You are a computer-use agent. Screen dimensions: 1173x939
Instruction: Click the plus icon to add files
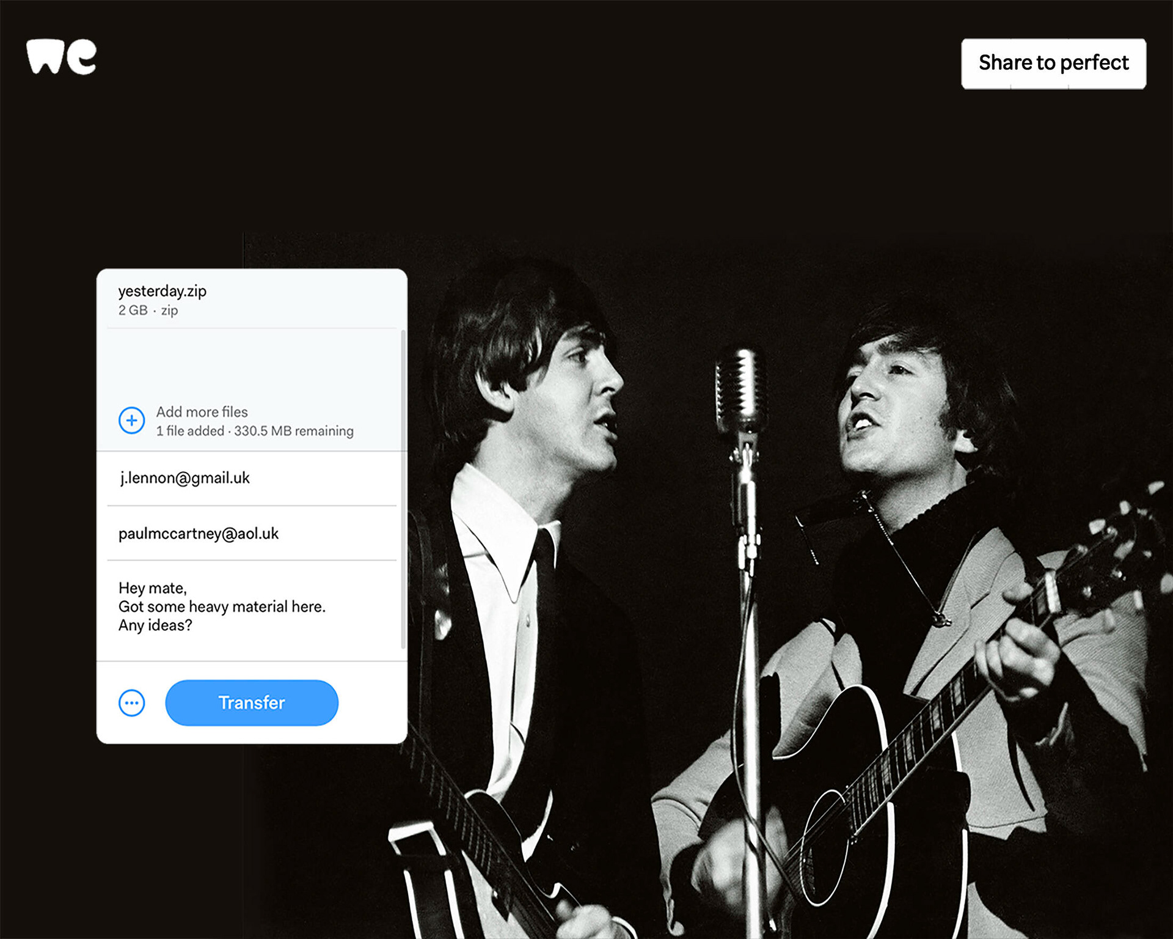(131, 421)
